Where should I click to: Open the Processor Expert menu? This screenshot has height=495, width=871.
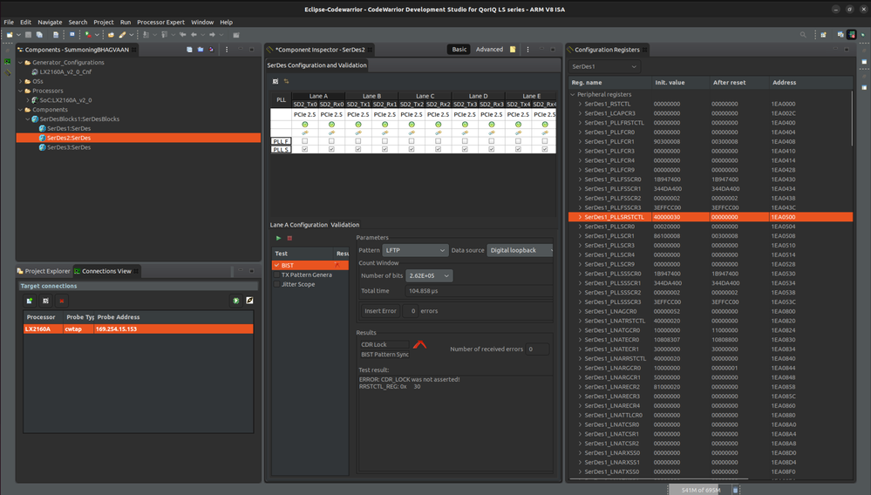[160, 22]
